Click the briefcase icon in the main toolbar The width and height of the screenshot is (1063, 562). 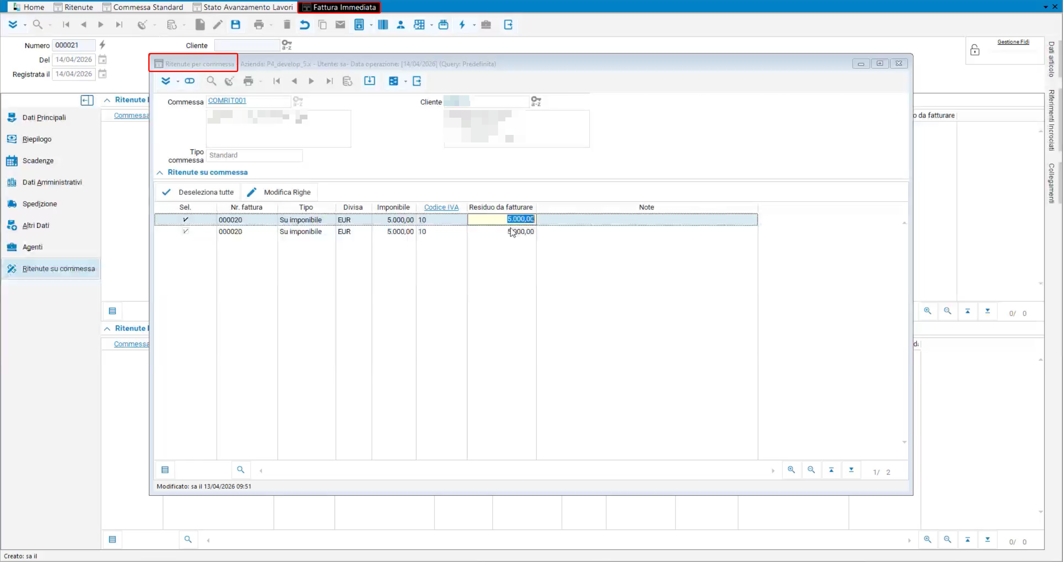pyautogui.click(x=486, y=25)
